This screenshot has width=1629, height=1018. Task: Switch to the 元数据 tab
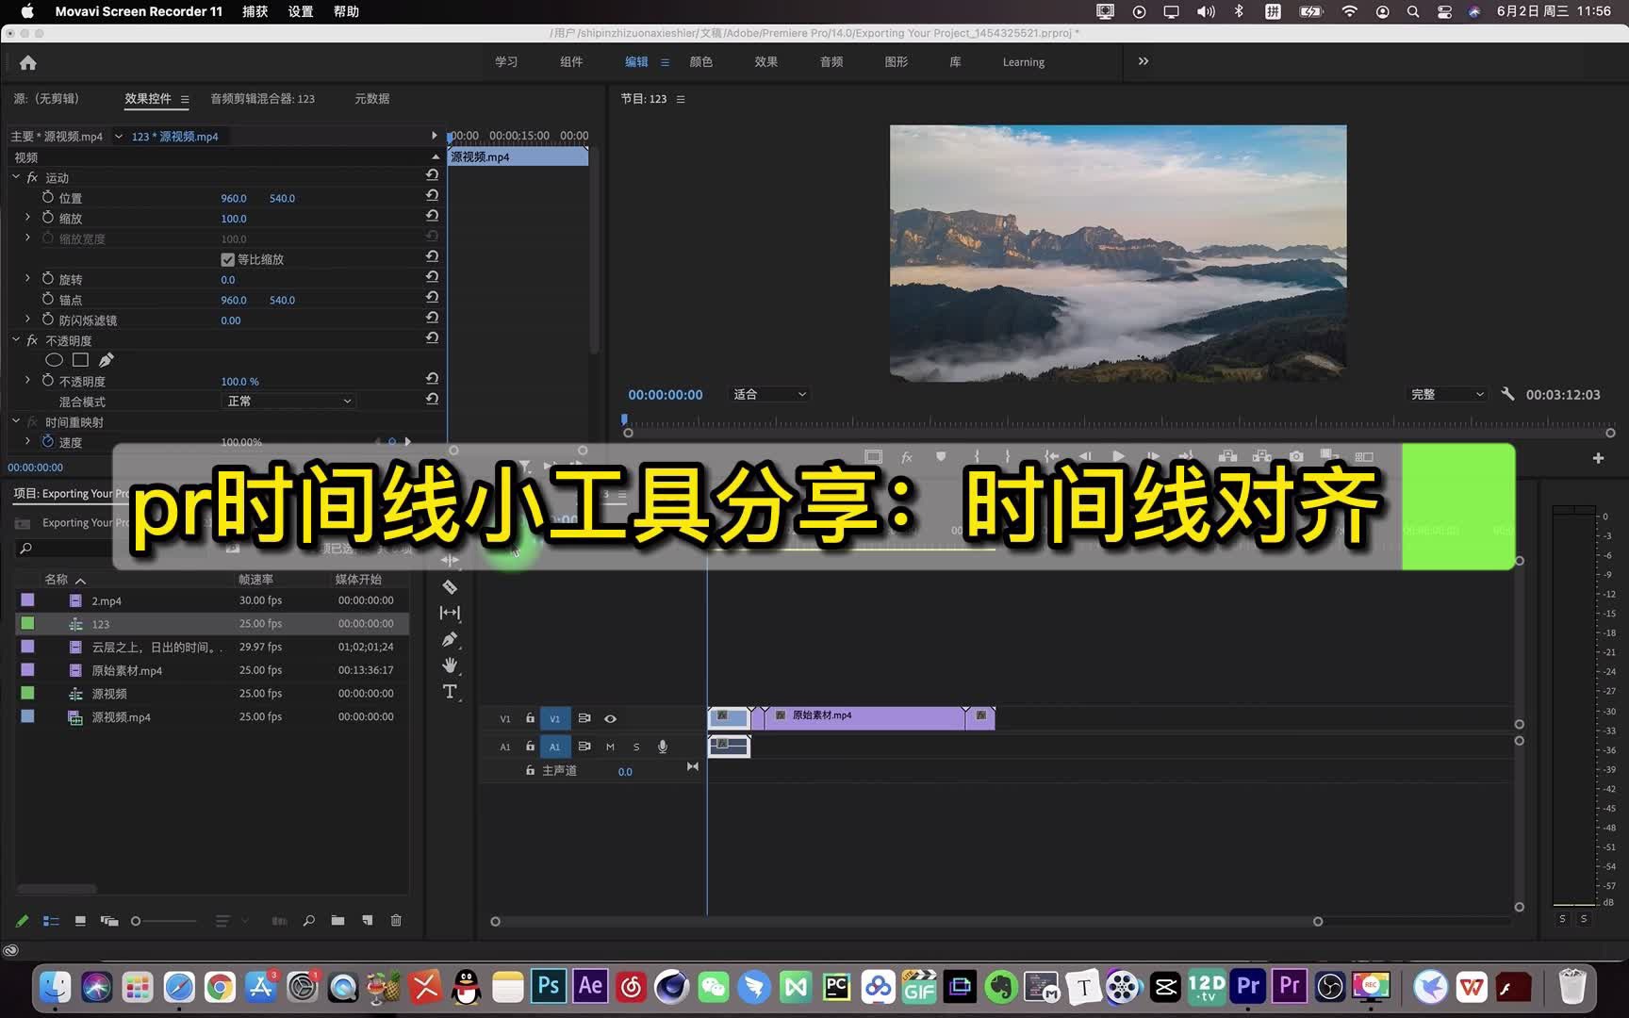[370, 99]
